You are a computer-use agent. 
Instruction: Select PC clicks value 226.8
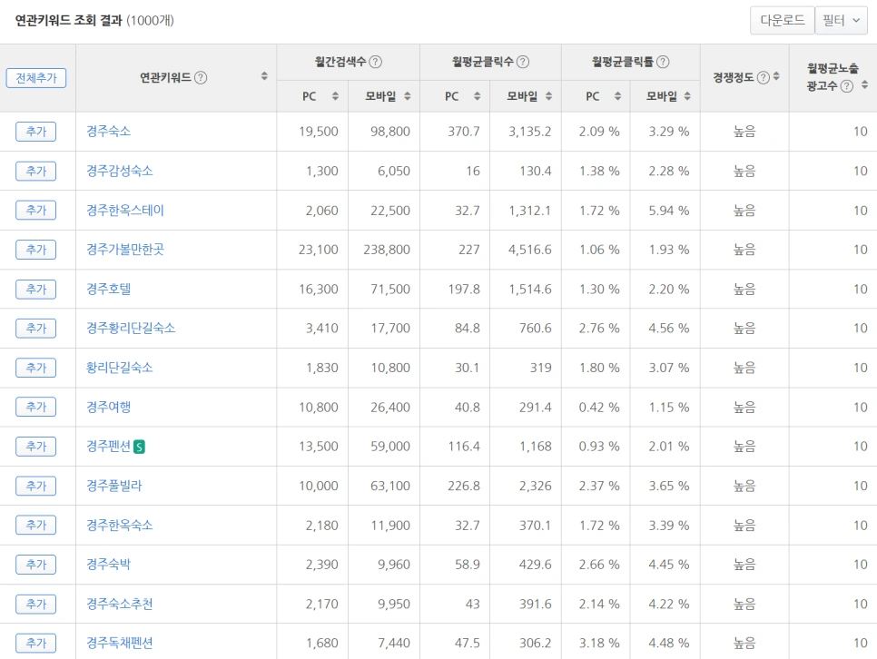pos(464,486)
